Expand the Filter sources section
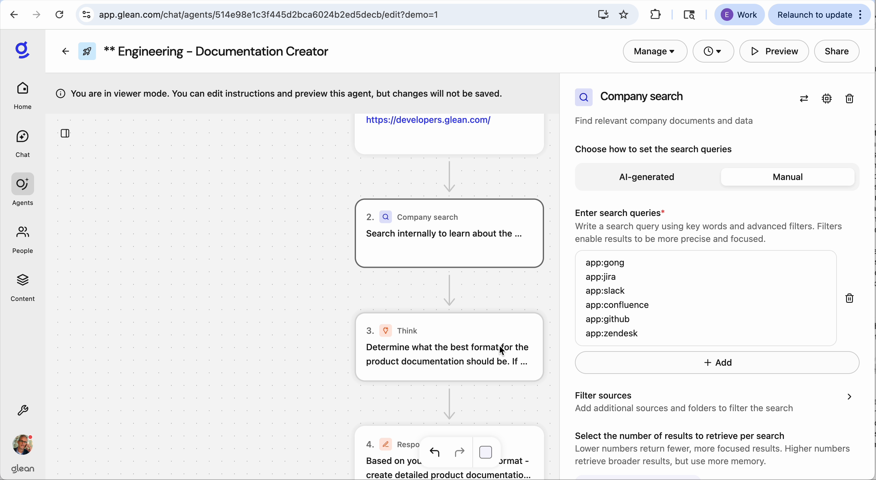This screenshot has height=480, width=876. pos(849,397)
